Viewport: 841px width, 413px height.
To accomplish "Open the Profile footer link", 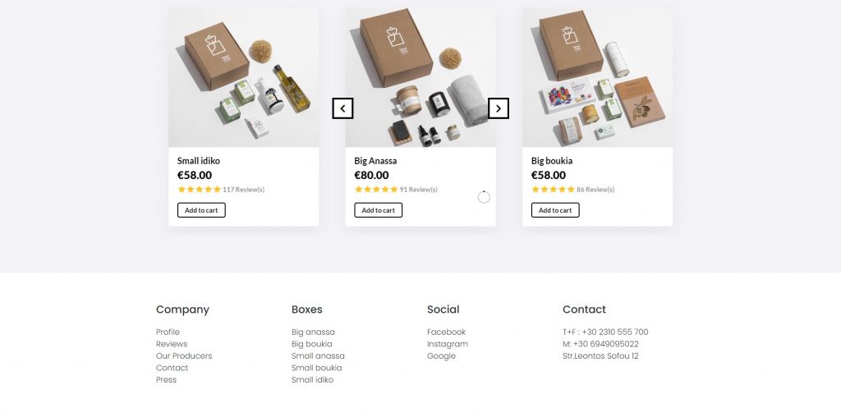I will (x=168, y=332).
